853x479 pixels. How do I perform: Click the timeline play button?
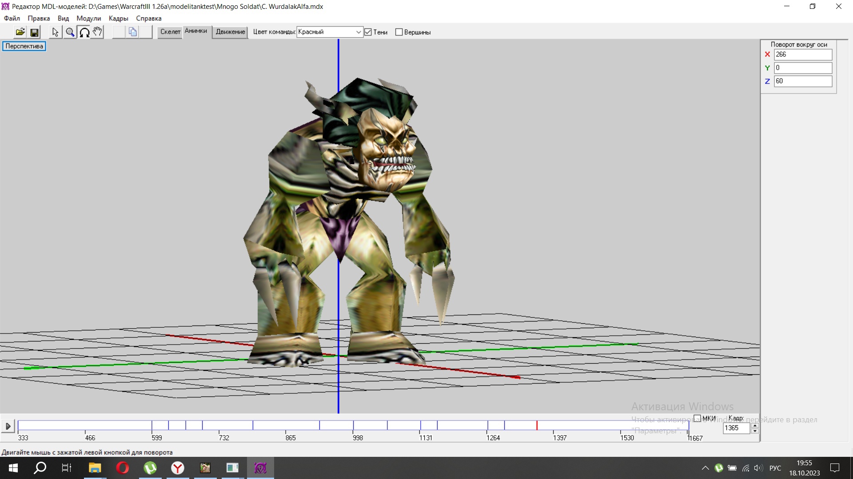(x=8, y=426)
